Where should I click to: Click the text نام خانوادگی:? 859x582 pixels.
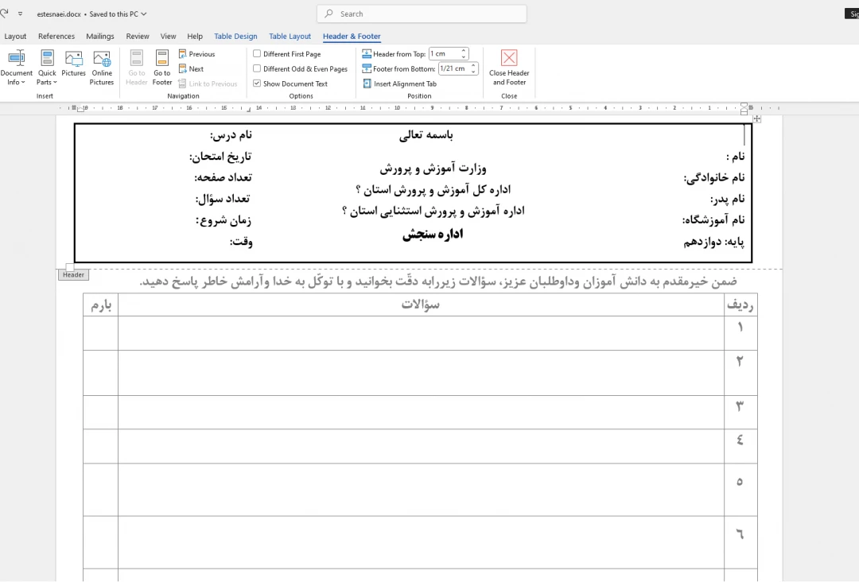coord(713,177)
